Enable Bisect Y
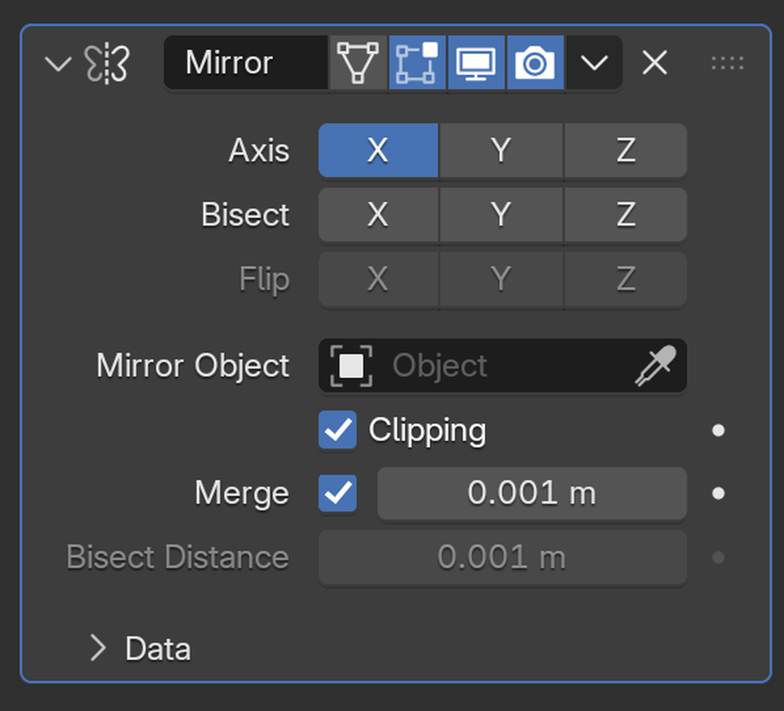The width and height of the screenshot is (784, 711). [501, 214]
